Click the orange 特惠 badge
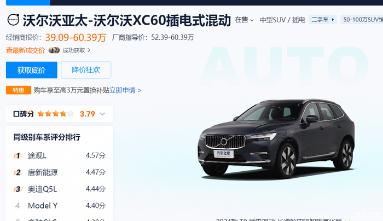Screen dimensions: 383x221 (x=19, y=90)
